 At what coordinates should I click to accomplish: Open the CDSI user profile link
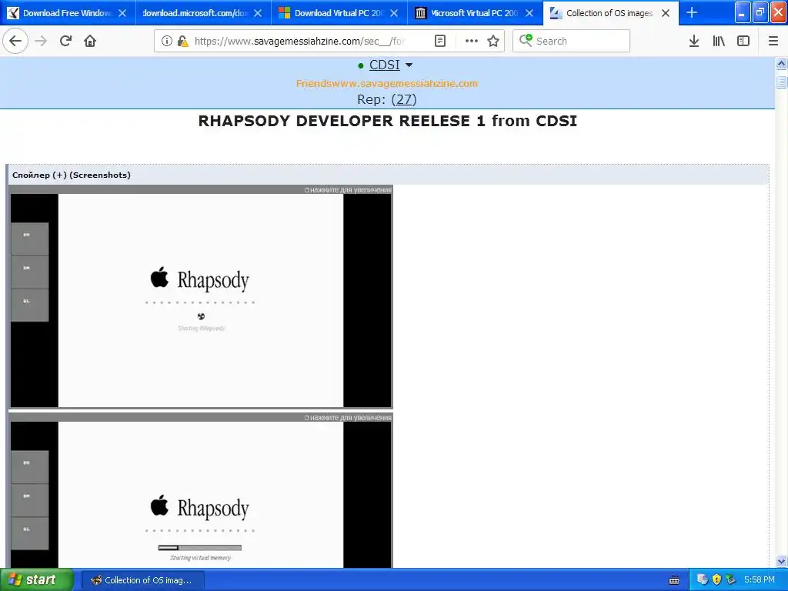(x=385, y=65)
